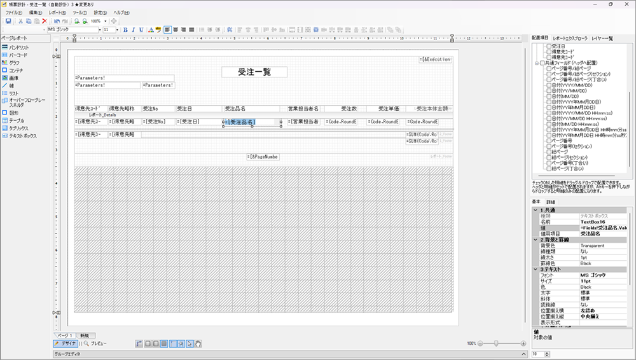
Task: Select タブリックス tool
Action: (x=15, y=128)
